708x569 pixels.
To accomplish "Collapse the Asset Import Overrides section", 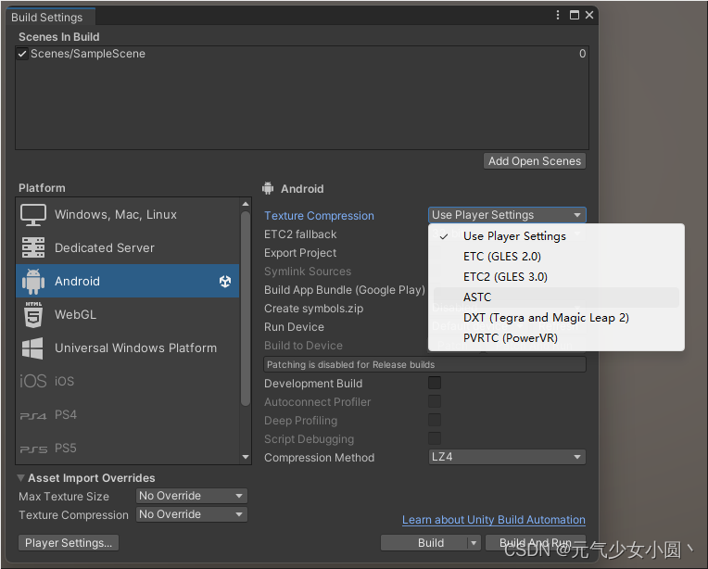I will (x=20, y=477).
